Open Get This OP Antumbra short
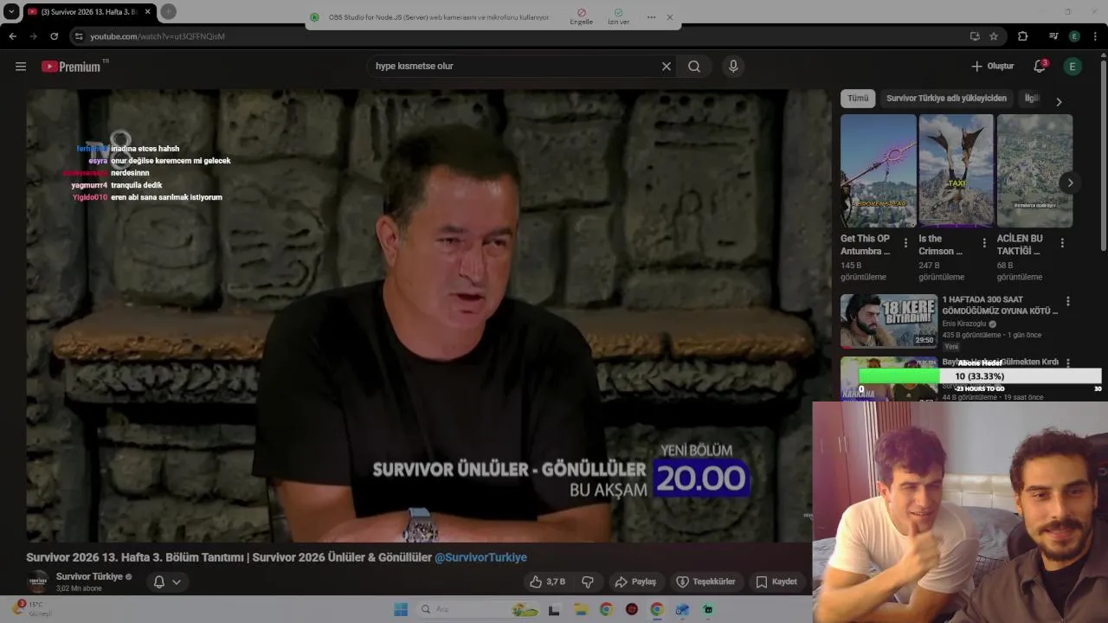The image size is (1108, 623). pos(878,171)
